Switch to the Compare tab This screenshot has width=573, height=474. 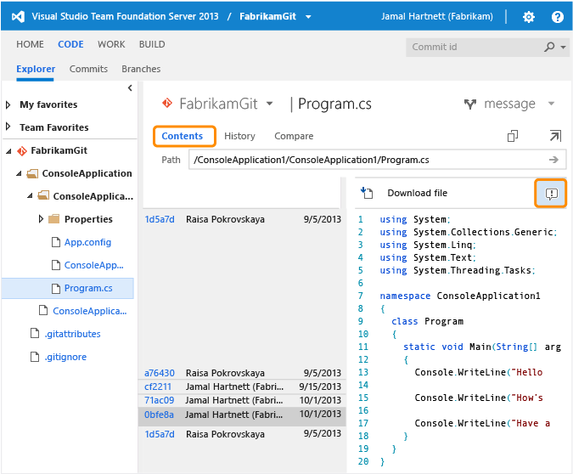point(294,136)
